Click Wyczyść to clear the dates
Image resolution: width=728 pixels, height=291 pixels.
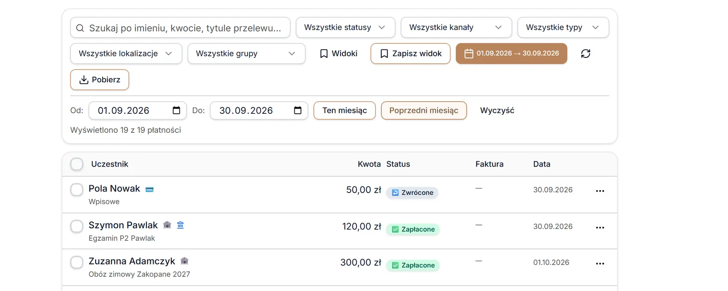497,110
